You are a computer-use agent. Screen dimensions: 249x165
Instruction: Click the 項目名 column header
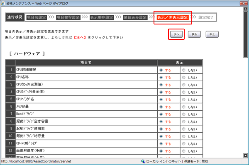(x=86, y=63)
